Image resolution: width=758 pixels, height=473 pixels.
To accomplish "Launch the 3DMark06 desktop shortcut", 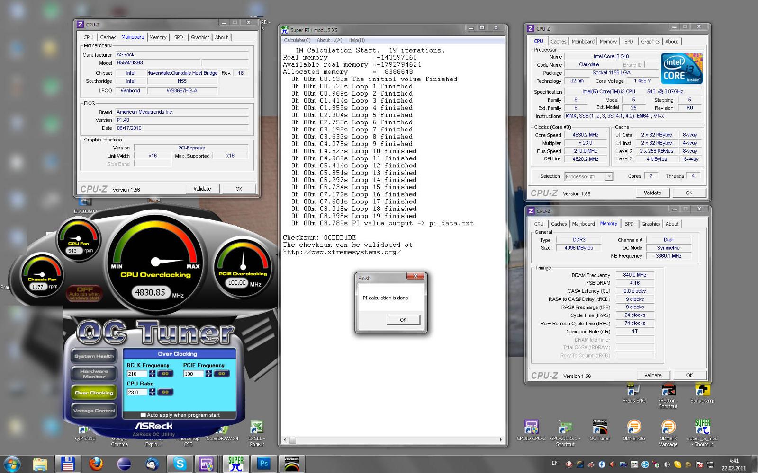I will (x=634, y=430).
